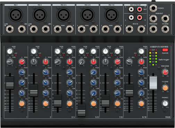Toggle the red PHANTOM power switch

[x=165, y=50]
